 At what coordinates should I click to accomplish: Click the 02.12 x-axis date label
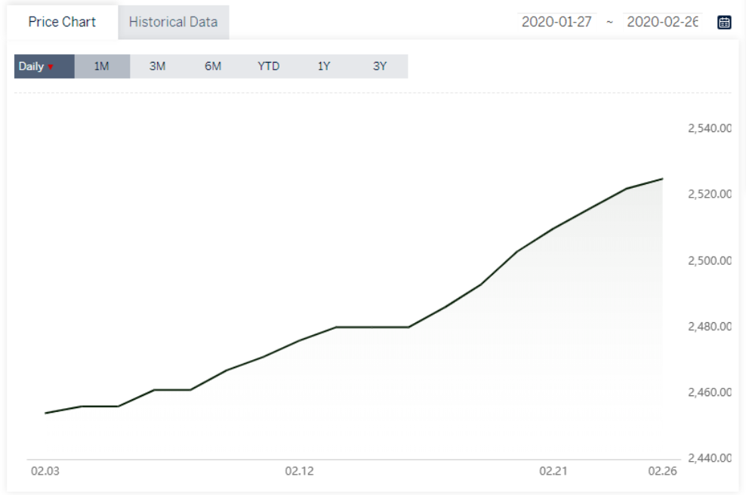click(299, 471)
